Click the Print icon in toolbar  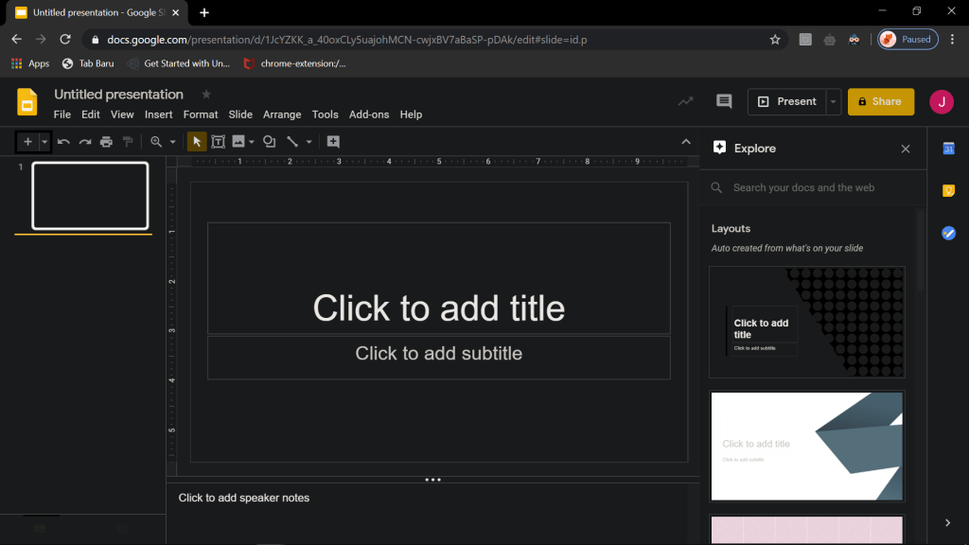click(x=106, y=142)
